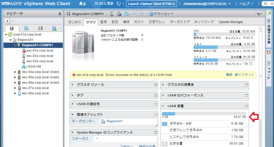Refresh the client with the reload icon
274x147 pixels.
[118, 4]
